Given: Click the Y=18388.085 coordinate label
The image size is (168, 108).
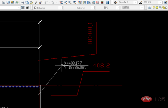Looking at the screenshot, I should (75, 68).
